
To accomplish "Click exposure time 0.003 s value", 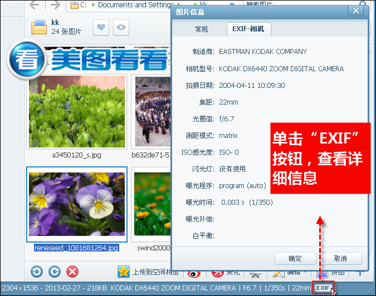I will 247,203.
